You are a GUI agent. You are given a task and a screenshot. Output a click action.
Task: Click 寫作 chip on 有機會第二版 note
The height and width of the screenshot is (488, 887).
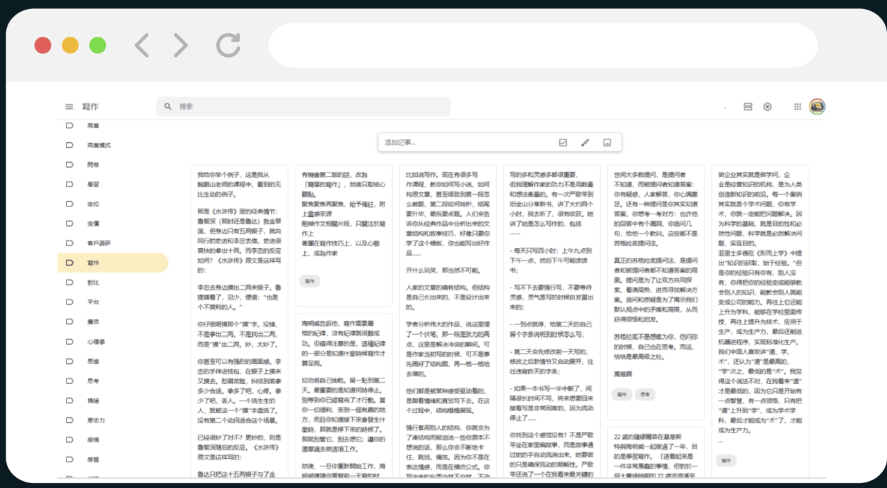pyautogui.click(x=310, y=281)
